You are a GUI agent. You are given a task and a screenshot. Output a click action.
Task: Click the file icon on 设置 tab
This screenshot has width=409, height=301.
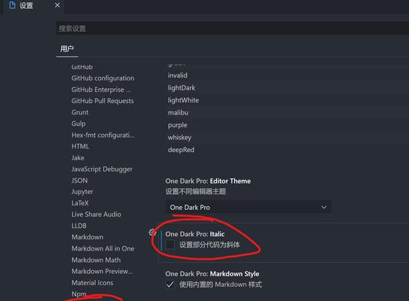(x=12, y=5)
